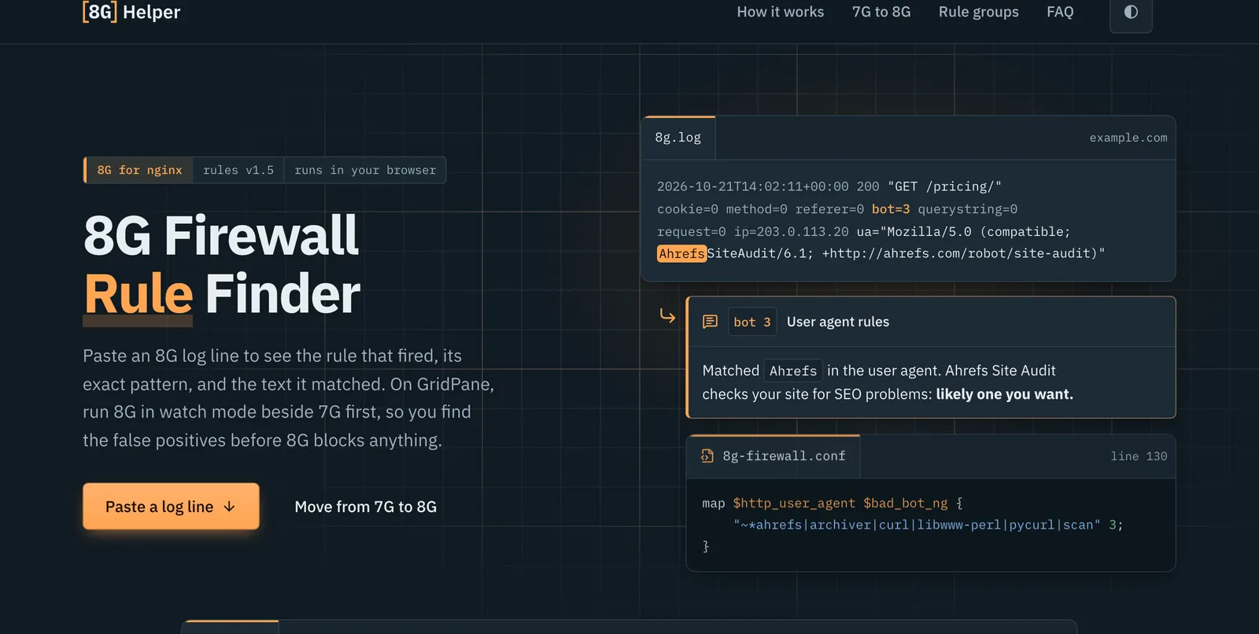Open Rule groups nav item

[979, 12]
